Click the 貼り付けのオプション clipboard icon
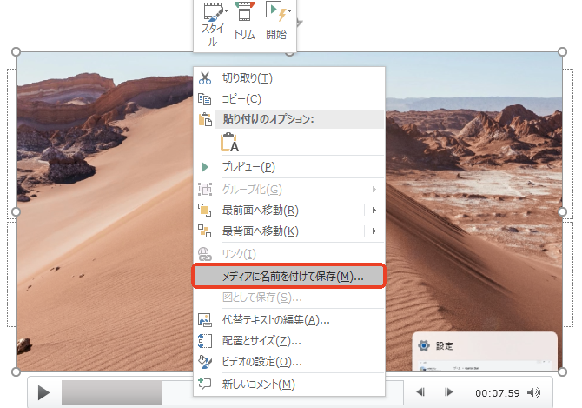This screenshot has width=582, height=408. tap(205, 119)
